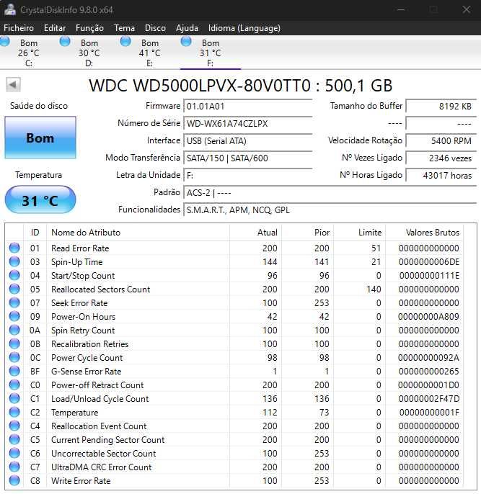Click the 31 °C temperature button
481x494 pixels.
[x=40, y=200]
